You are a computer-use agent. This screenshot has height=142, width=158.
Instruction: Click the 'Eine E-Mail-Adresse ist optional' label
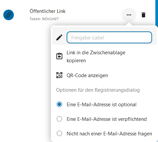pyautogui.click(x=102, y=105)
